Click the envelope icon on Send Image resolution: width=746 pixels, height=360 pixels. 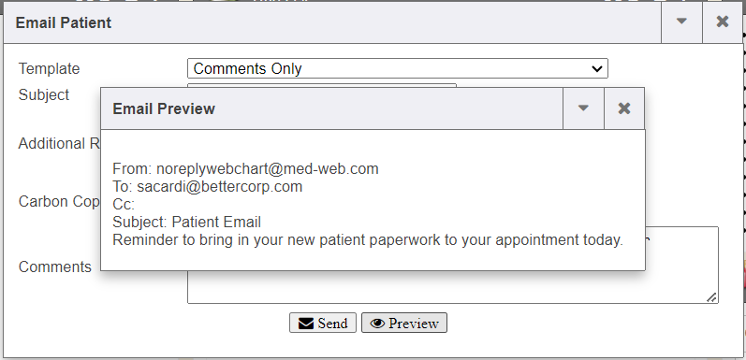click(x=306, y=324)
